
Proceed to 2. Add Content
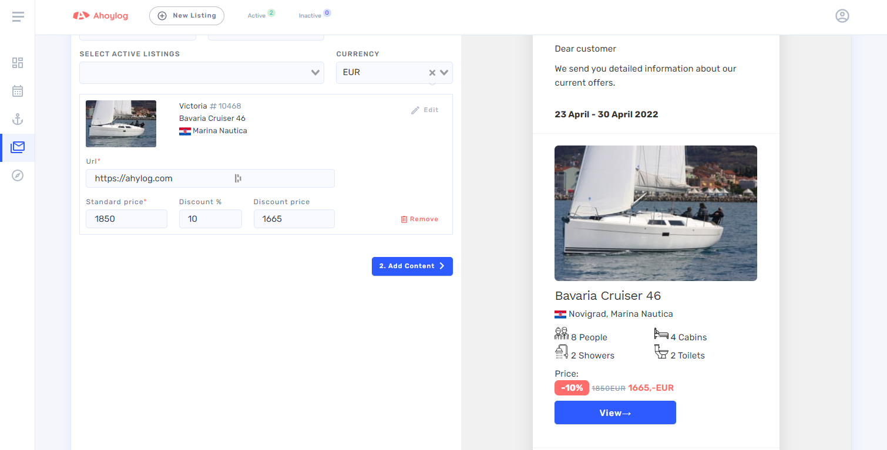(x=412, y=266)
